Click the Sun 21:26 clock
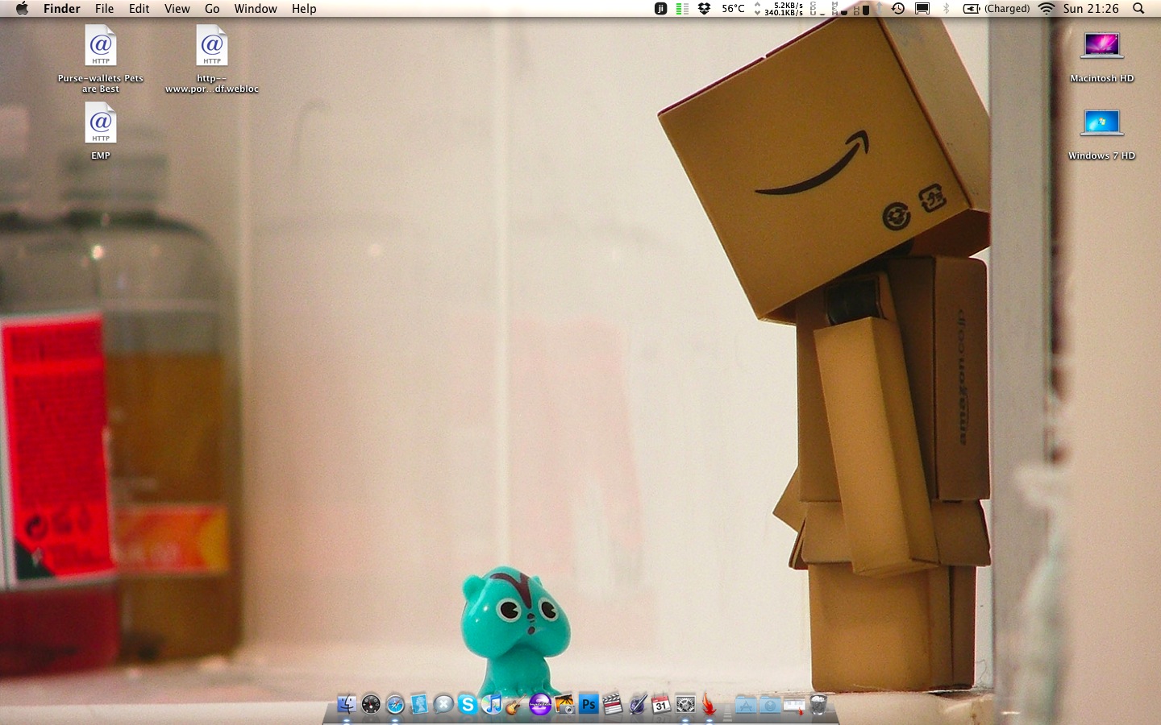1161x725 pixels. [1091, 8]
